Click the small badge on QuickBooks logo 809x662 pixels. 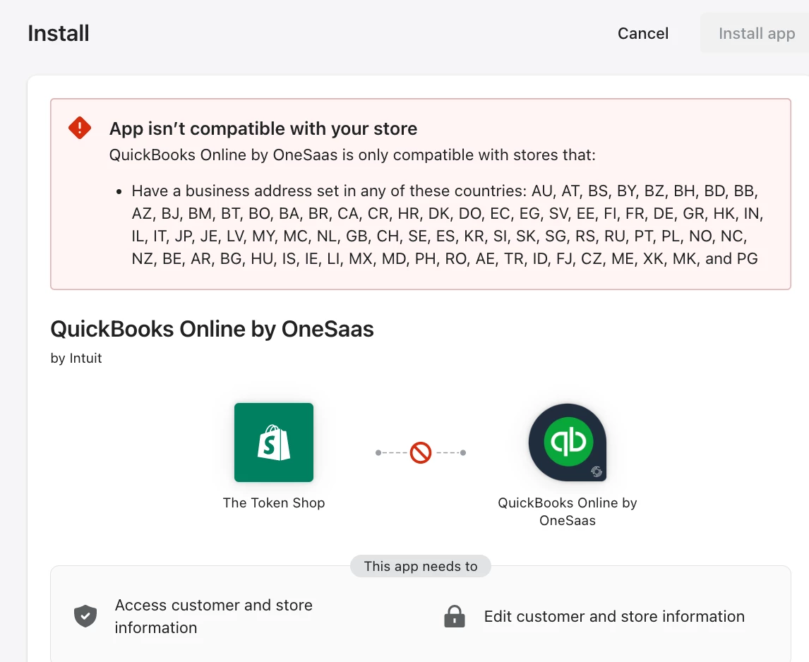click(x=597, y=471)
